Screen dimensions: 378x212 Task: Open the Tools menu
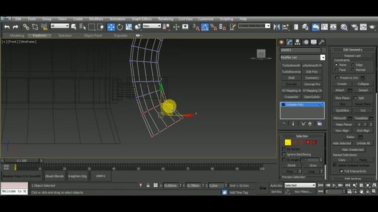[x=31, y=19]
